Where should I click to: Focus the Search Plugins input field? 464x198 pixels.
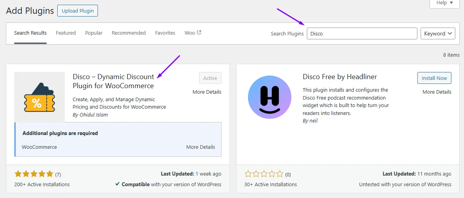pos(362,33)
